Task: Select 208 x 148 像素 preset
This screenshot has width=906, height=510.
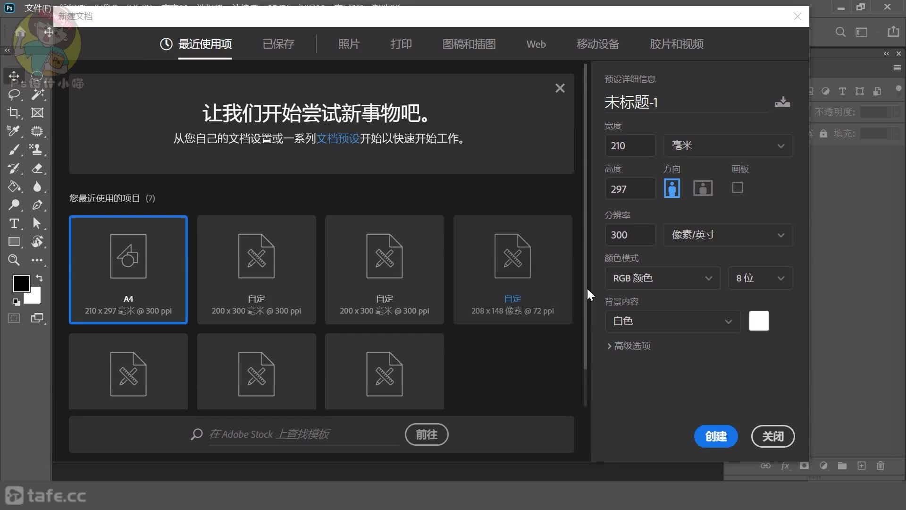Action: coord(513,270)
